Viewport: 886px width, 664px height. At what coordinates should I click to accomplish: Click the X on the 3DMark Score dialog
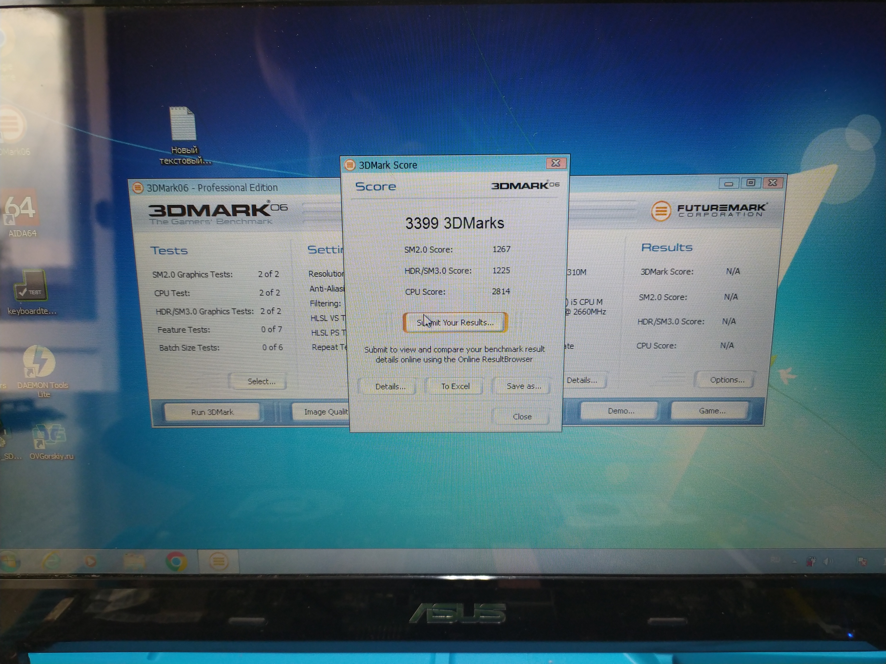point(555,163)
